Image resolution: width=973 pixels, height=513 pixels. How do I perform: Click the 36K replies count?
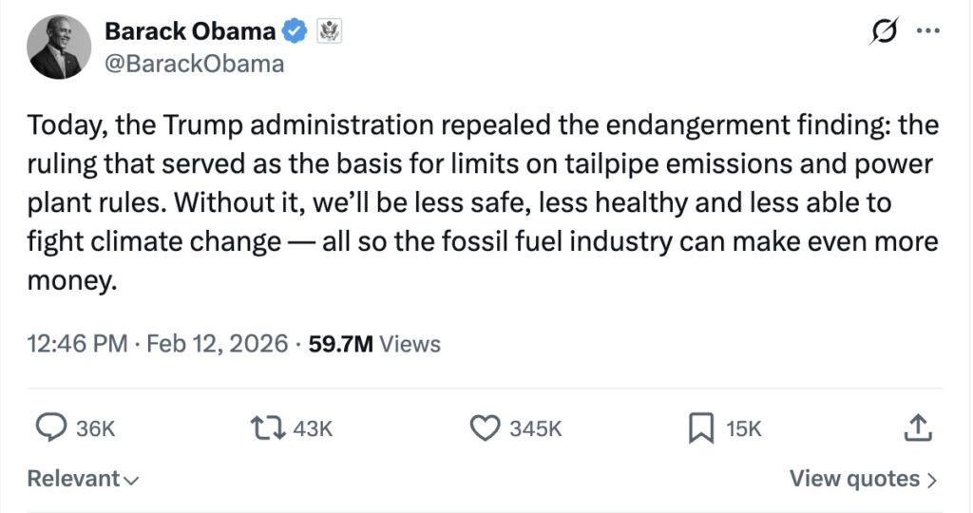[95, 429]
